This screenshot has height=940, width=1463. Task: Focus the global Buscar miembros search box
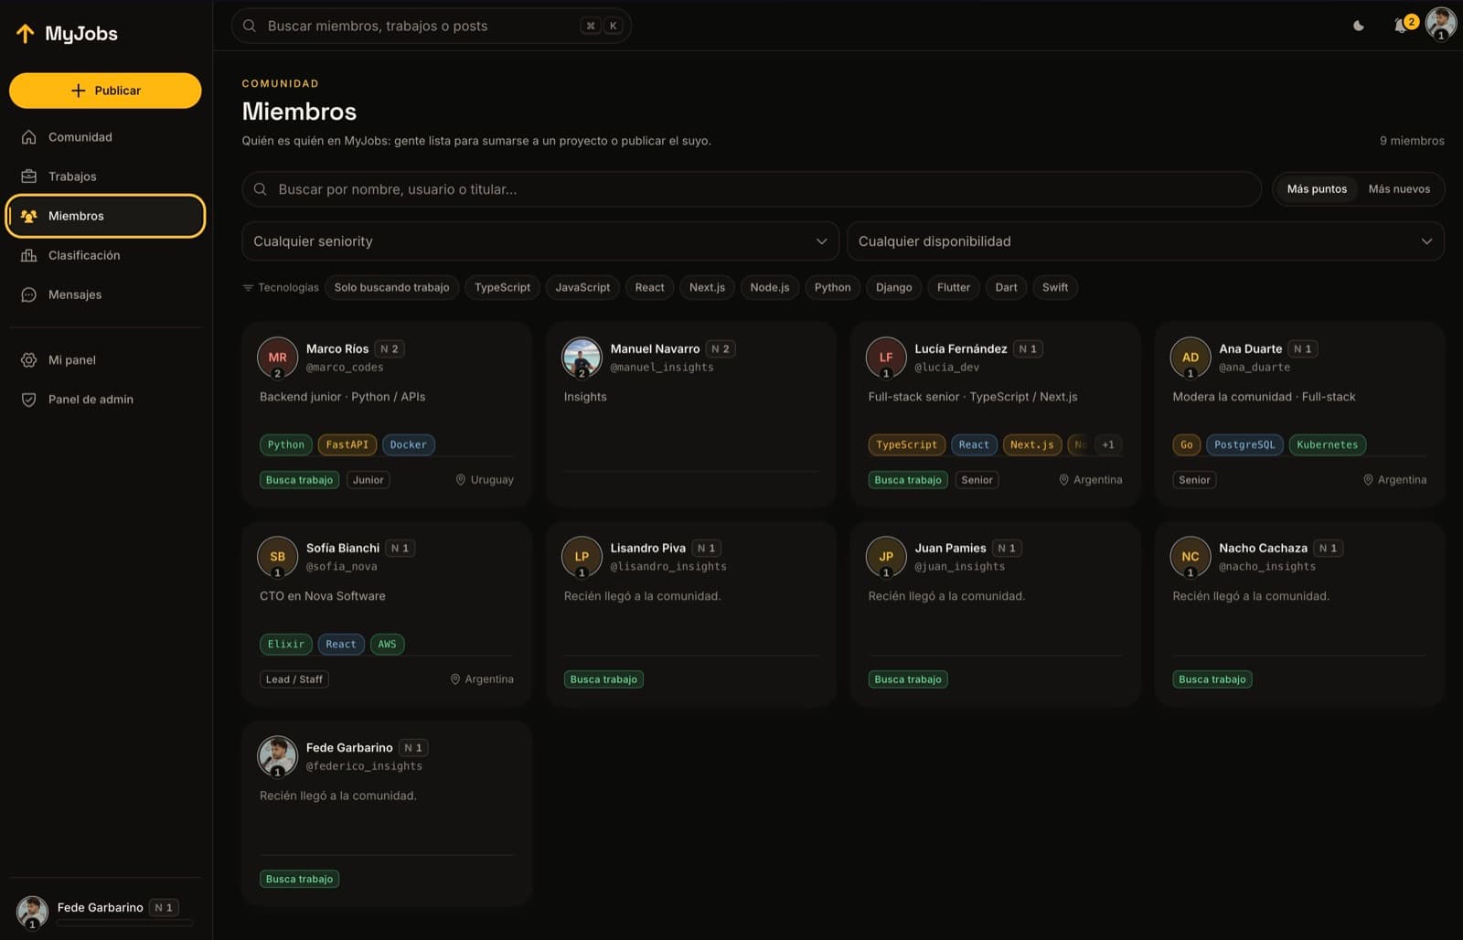point(431,26)
